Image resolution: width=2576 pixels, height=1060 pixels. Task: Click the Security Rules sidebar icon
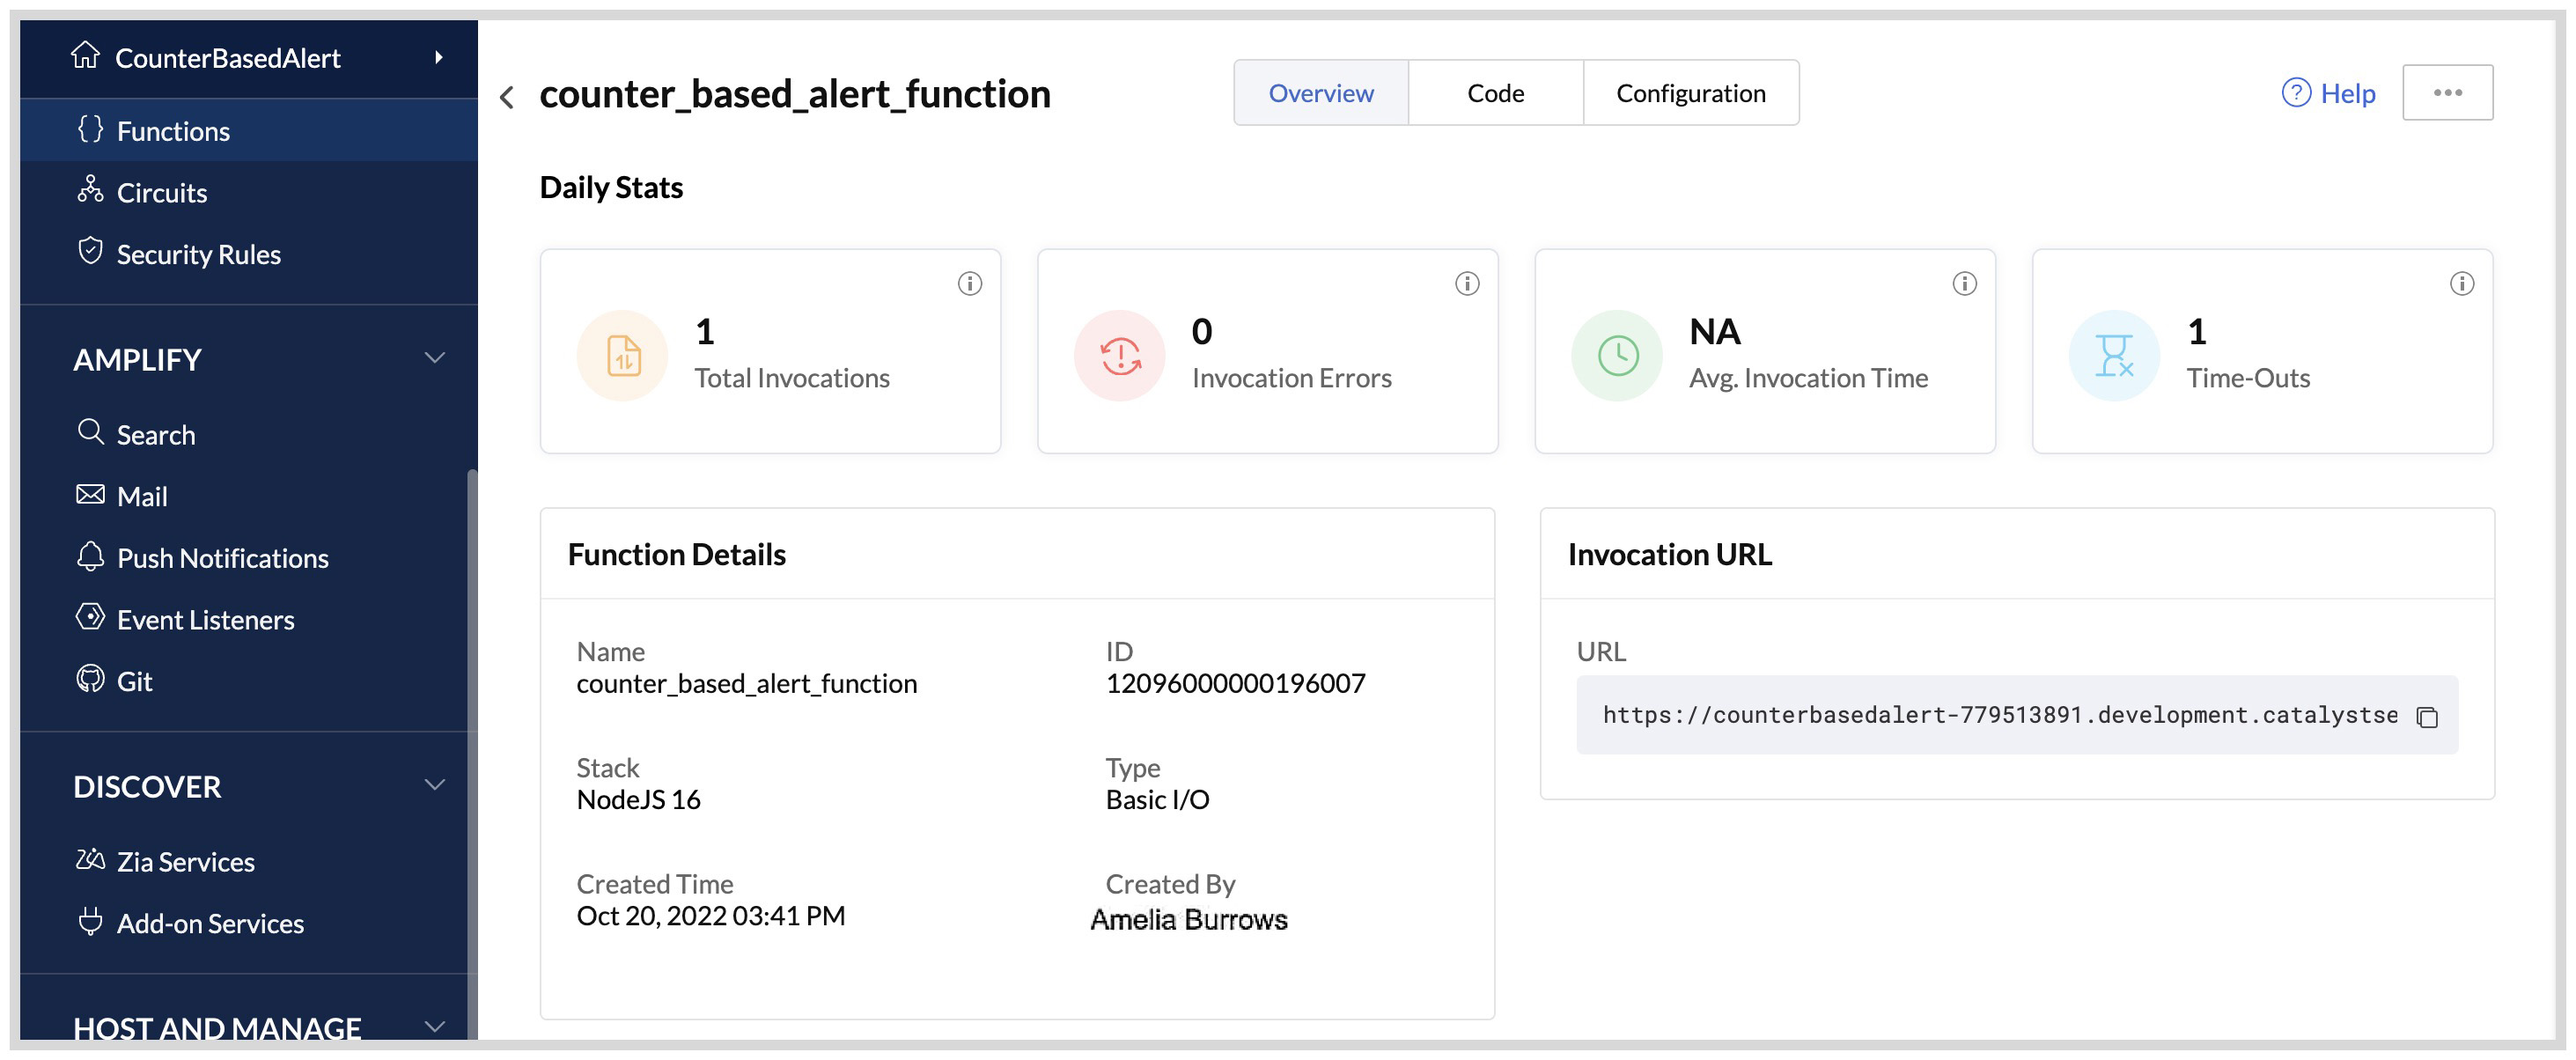coord(92,253)
